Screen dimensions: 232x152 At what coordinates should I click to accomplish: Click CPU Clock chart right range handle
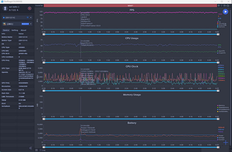[x=218, y=91]
